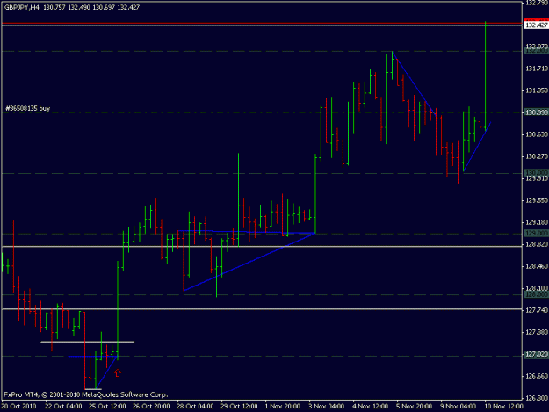Viewport: 549px width, 412px height.
Task: Select the blue horizontal line at 129.00
Action: click(x=246, y=232)
